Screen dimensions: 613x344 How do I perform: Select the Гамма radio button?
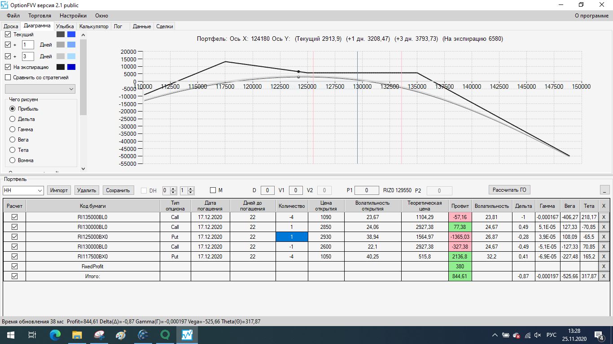pos(12,129)
